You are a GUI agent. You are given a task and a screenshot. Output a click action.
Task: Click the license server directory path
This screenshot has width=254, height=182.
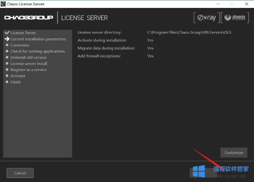pos(189,32)
